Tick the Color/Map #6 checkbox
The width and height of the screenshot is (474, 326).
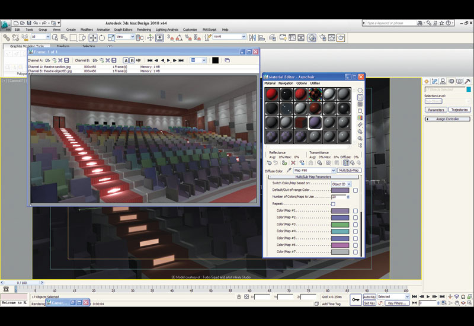pos(355,245)
